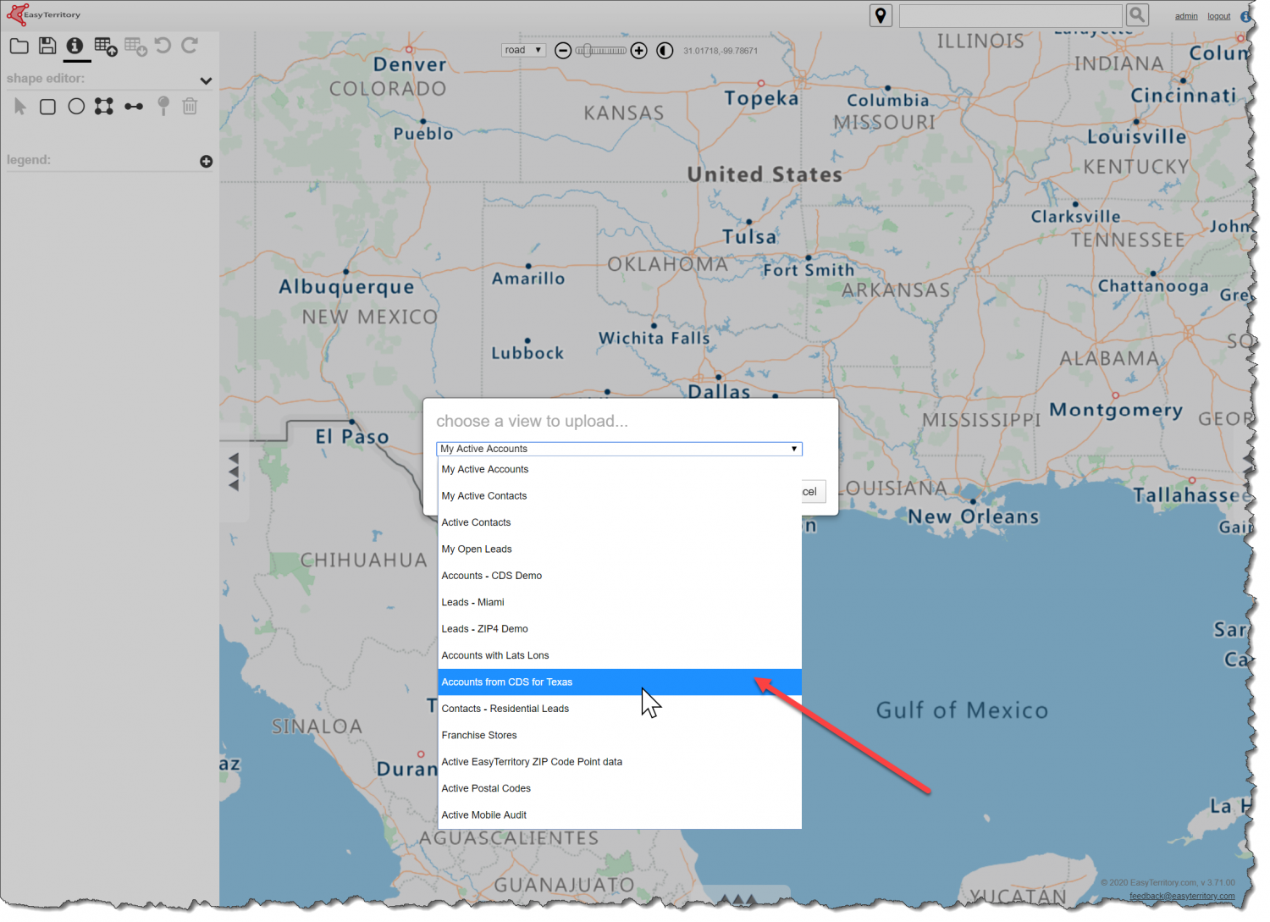
Task: Open a folder to load a map
Action: 19,47
